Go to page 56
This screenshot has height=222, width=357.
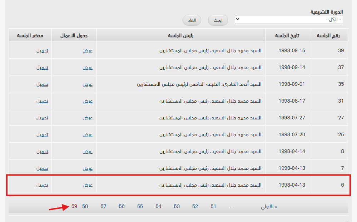click(122, 207)
